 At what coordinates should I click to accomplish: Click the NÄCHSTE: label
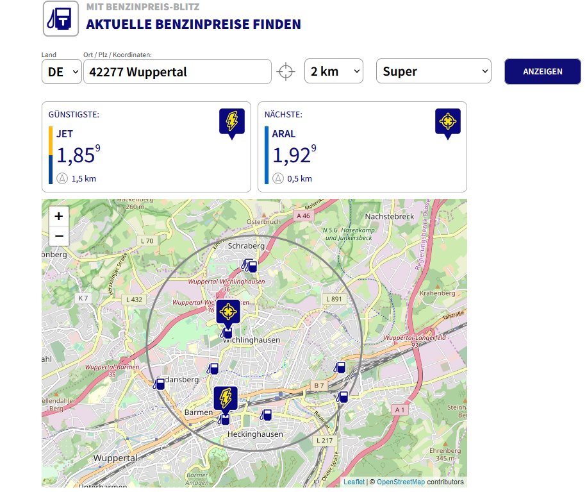point(283,114)
